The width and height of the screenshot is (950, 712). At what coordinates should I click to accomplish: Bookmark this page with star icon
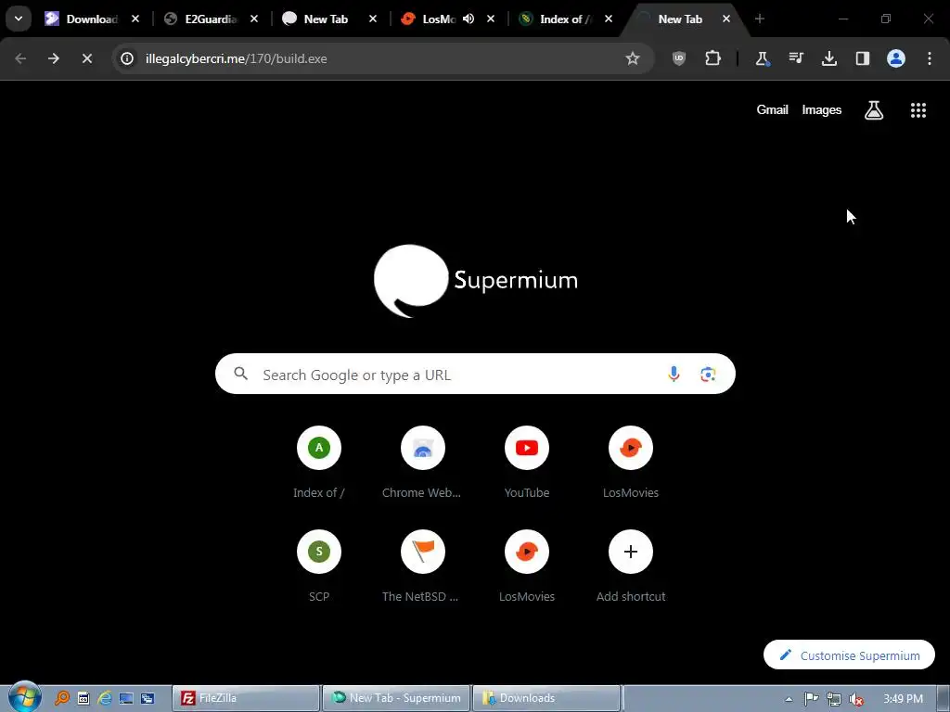point(633,58)
